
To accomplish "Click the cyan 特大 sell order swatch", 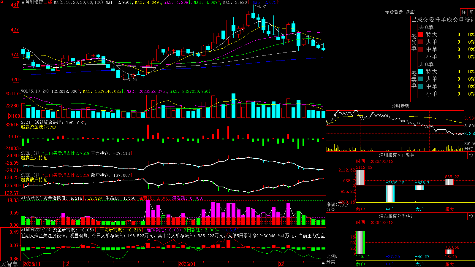I will (420, 71).
